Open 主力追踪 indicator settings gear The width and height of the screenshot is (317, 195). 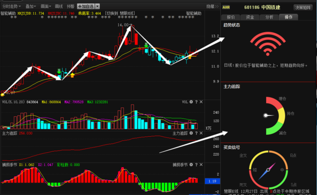(191, 133)
